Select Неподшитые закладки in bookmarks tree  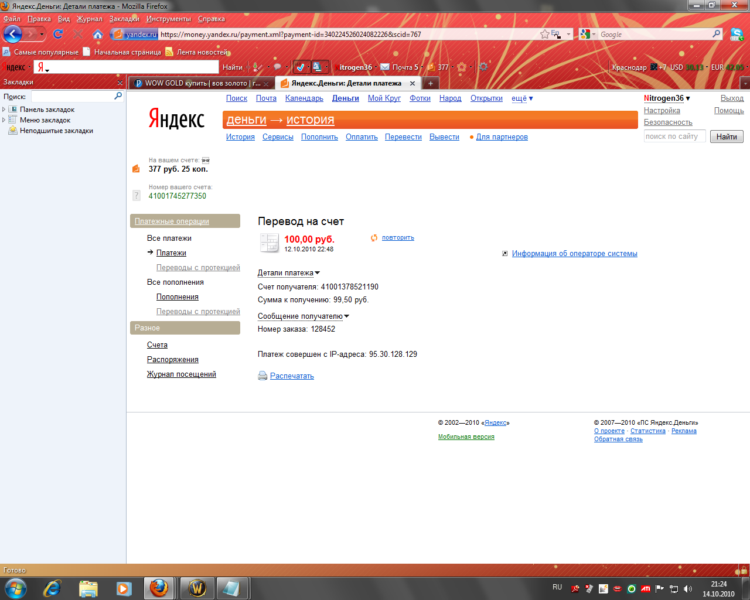56,131
